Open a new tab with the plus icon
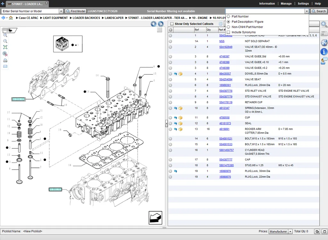The width and height of the screenshot is (328, 240). [3, 4]
